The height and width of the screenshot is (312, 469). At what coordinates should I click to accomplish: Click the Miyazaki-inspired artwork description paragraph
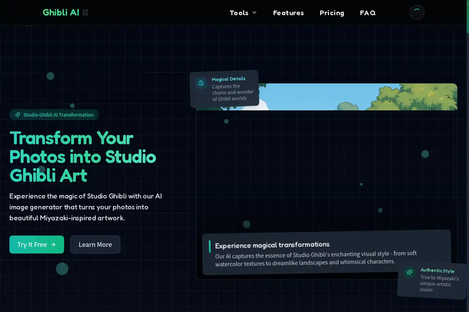(86, 207)
